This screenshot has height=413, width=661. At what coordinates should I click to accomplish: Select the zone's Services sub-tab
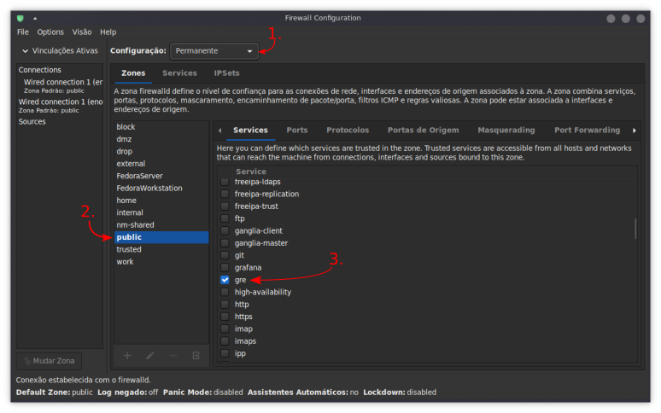[250, 131]
